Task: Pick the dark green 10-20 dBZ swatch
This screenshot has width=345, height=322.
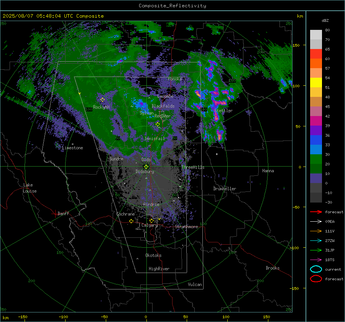Action: coord(316,169)
